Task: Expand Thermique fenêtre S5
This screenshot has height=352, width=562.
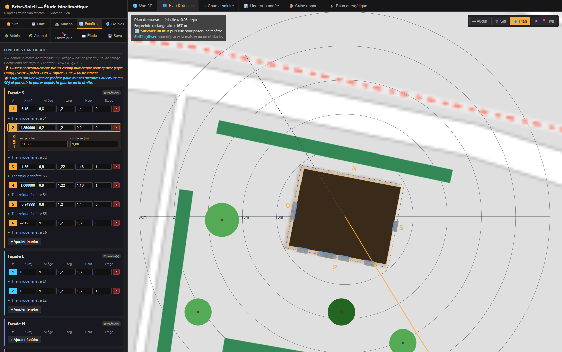Action: point(27,214)
